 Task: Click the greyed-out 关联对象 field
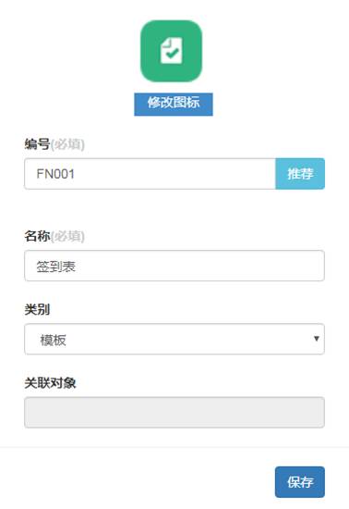(x=174, y=412)
